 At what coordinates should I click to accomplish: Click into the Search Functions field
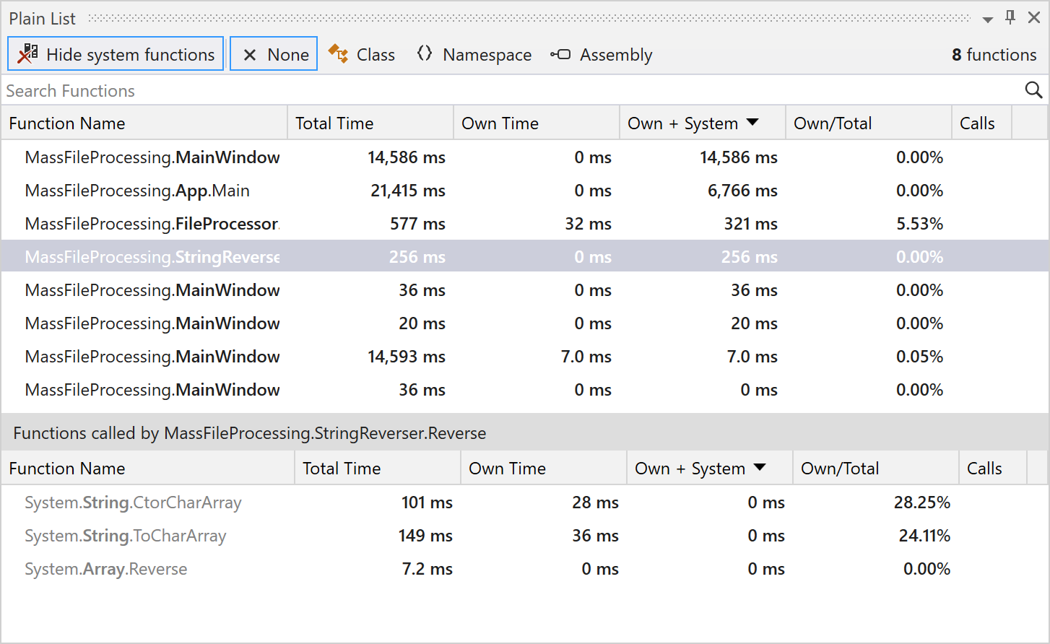click(x=506, y=91)
